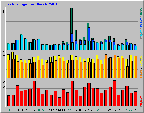
Task: Click the chart title "Daily usage for March 2014"
Action: coord(31,4)
